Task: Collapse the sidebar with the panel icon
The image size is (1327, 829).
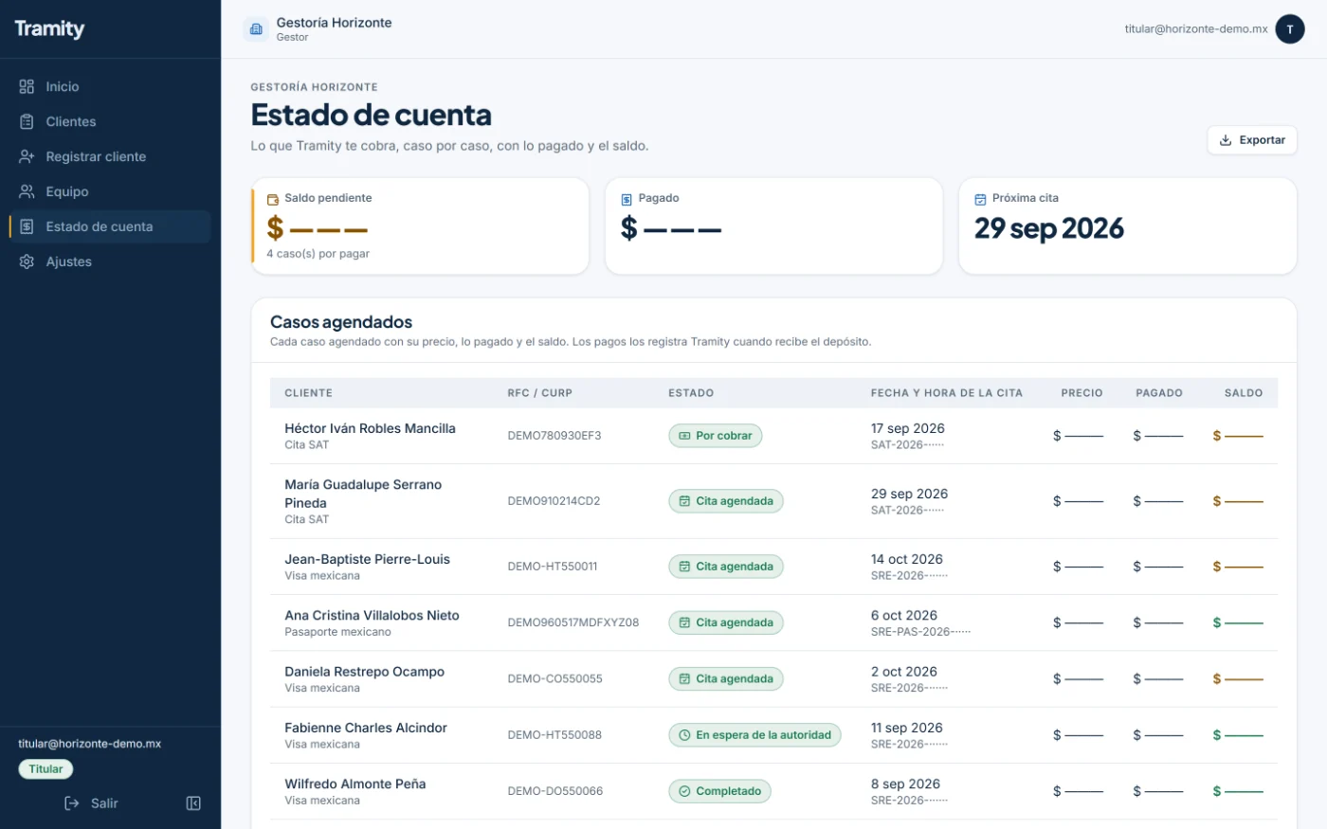Action: (x=193, y=803)
